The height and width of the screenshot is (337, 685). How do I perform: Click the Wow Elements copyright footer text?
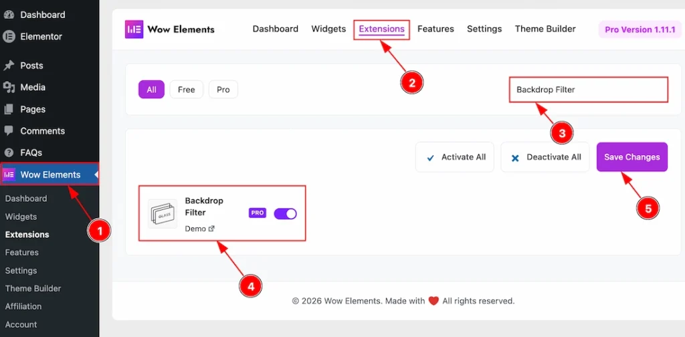(x=403, y=301)
